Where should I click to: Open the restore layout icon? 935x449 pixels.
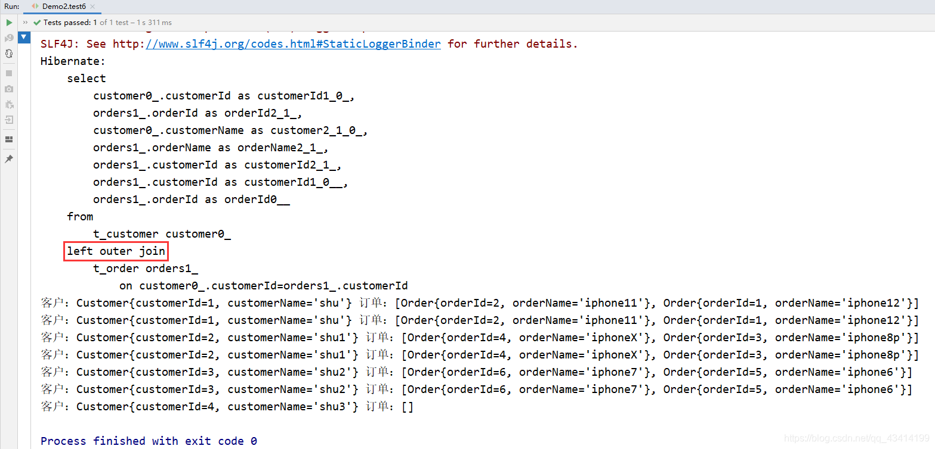(9, 139)
